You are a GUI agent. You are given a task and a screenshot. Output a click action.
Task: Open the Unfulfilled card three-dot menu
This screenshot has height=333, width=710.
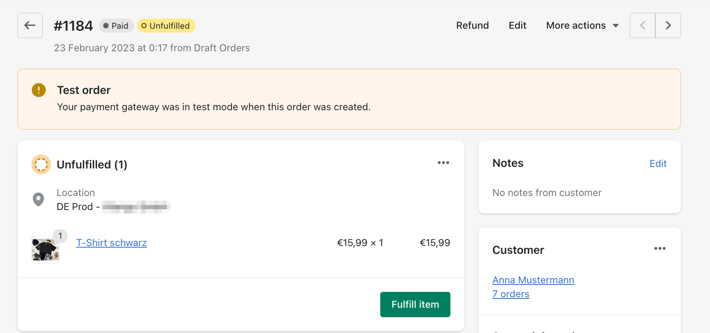coord(443,163)
